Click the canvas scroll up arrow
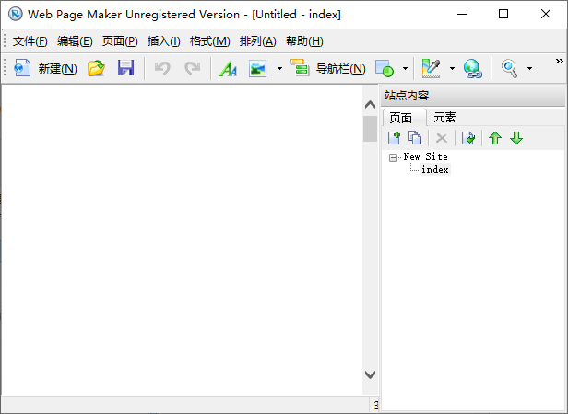 [x=370, y=105]
